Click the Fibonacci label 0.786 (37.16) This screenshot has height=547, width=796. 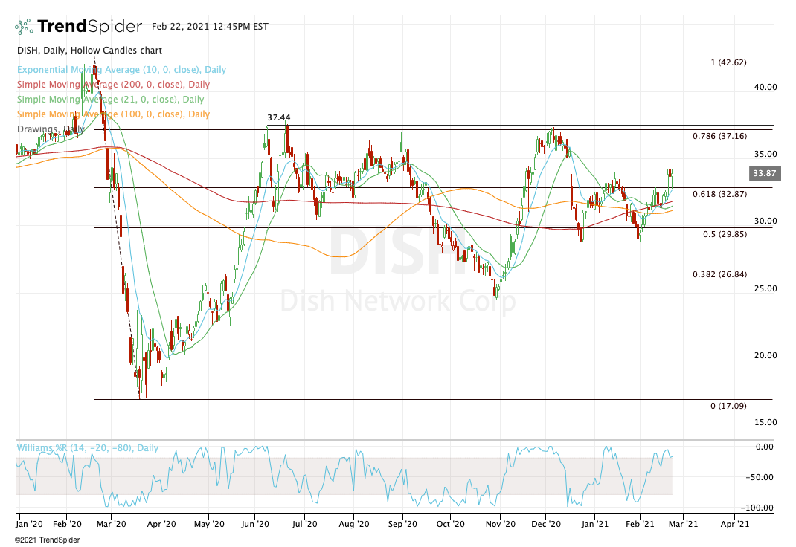click(x=720, y=136)
